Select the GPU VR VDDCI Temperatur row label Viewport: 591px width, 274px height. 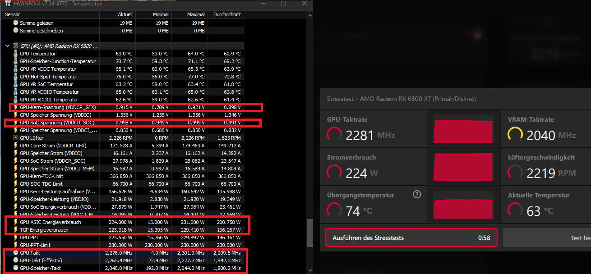click(x=49, y=100)
